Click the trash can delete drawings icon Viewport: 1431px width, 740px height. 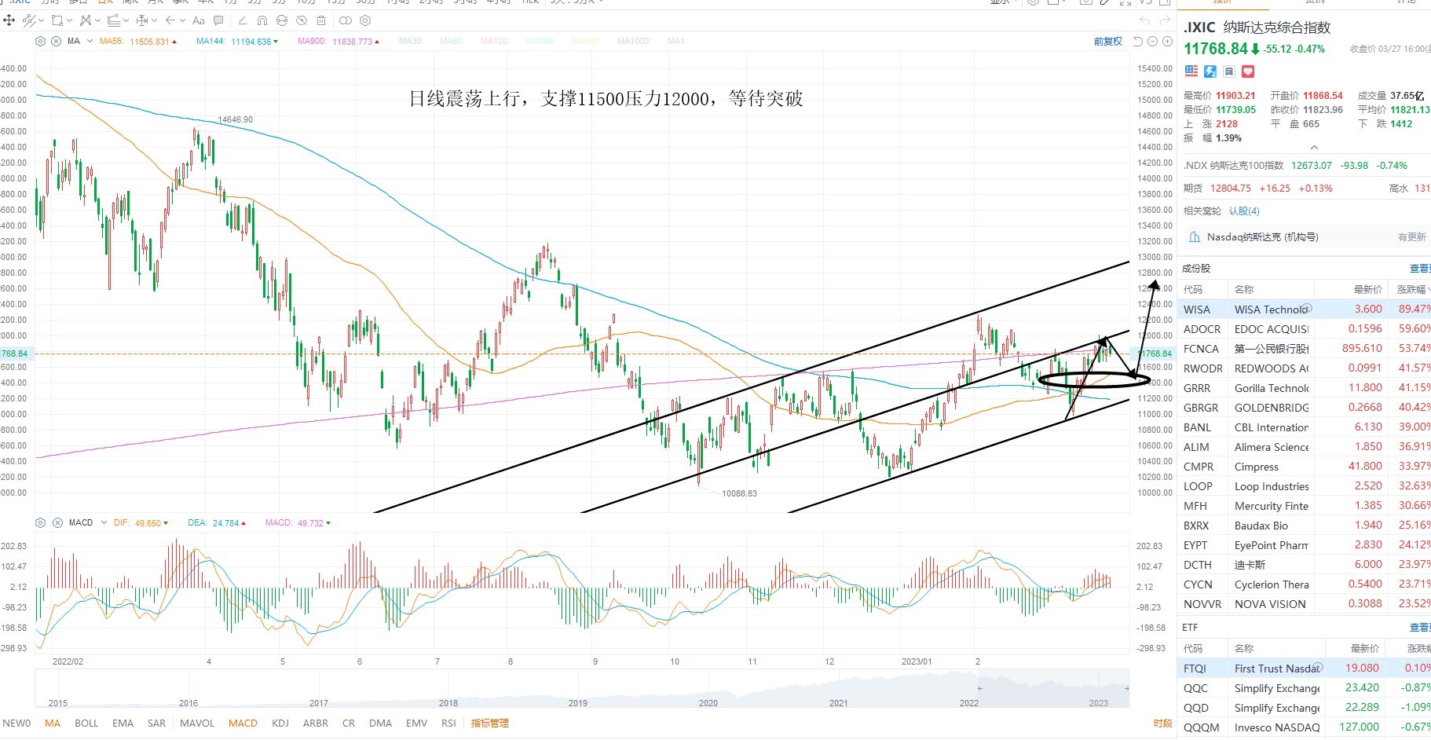coord(321,20)
